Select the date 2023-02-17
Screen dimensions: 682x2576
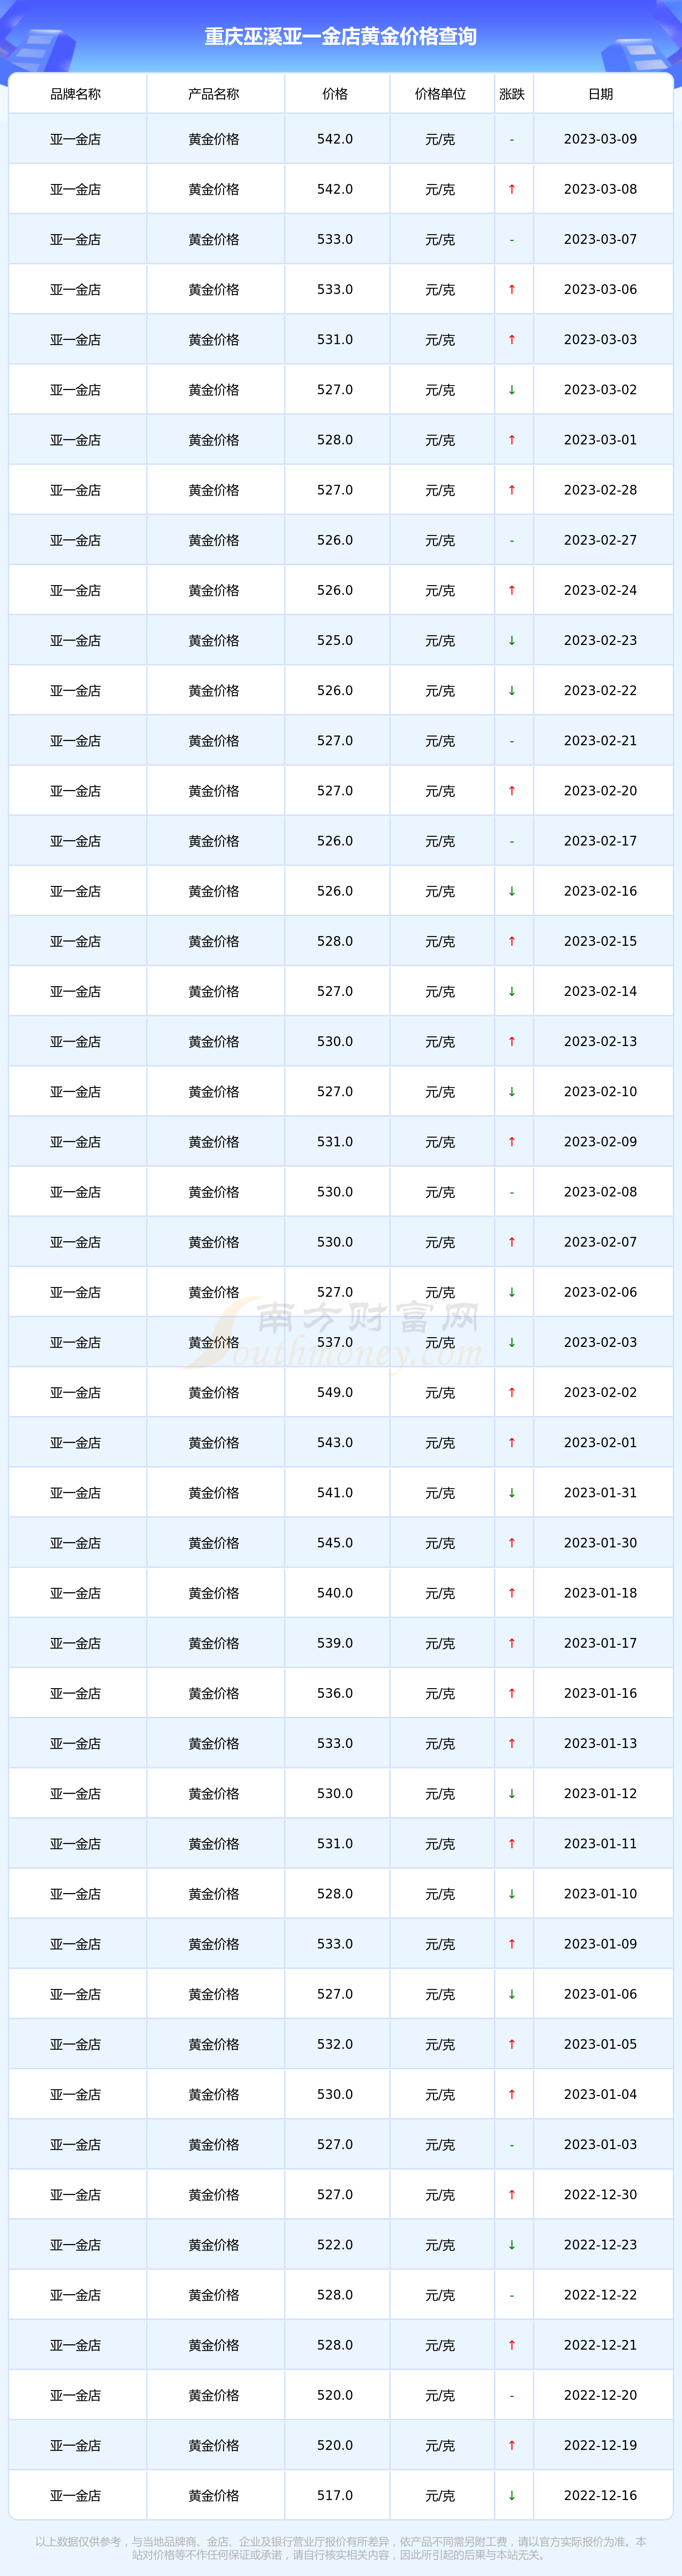click(601, 841)
